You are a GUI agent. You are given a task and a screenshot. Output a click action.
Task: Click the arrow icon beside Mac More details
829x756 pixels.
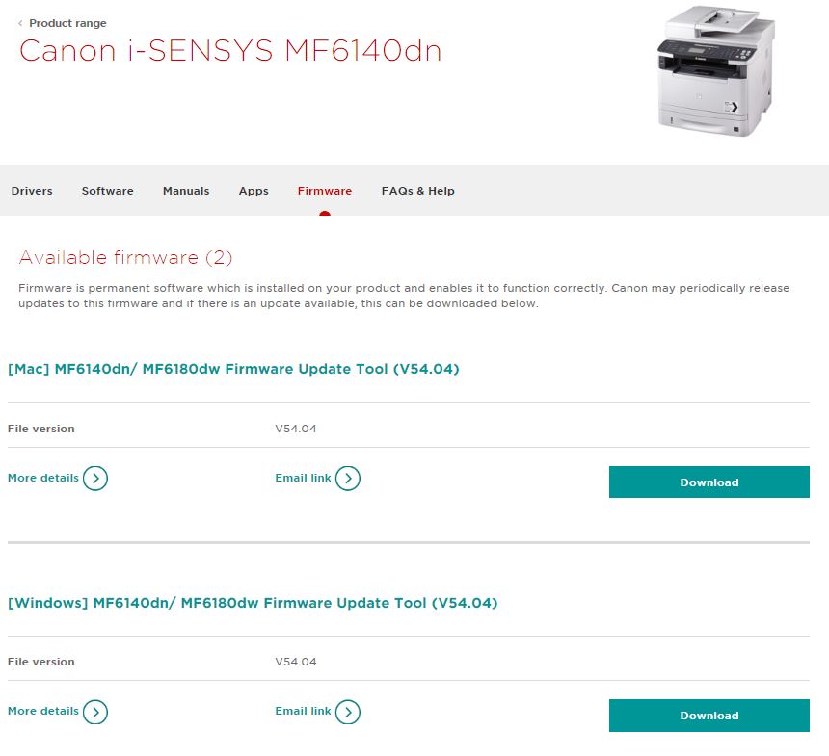95,478
